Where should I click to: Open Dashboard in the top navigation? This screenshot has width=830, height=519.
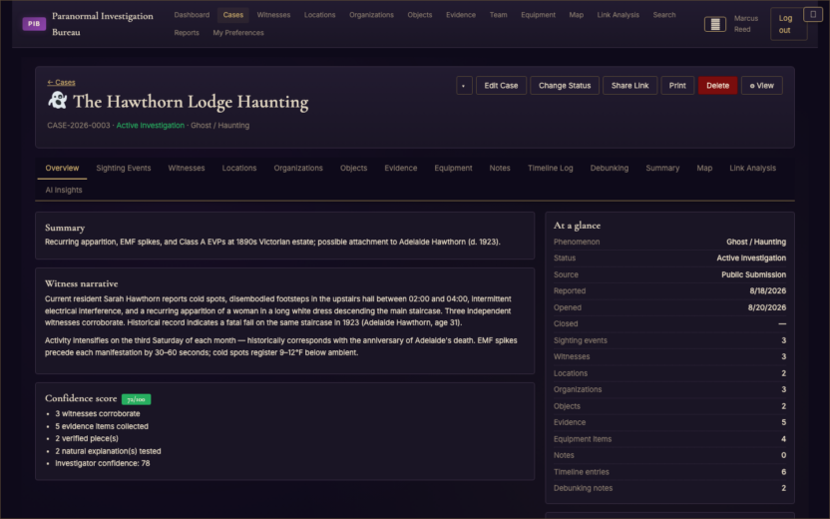click(192, 15)
